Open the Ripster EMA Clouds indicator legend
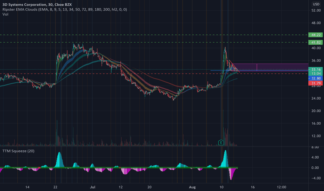This screenshot has width=324, height=191. click(x=65, y=9)
